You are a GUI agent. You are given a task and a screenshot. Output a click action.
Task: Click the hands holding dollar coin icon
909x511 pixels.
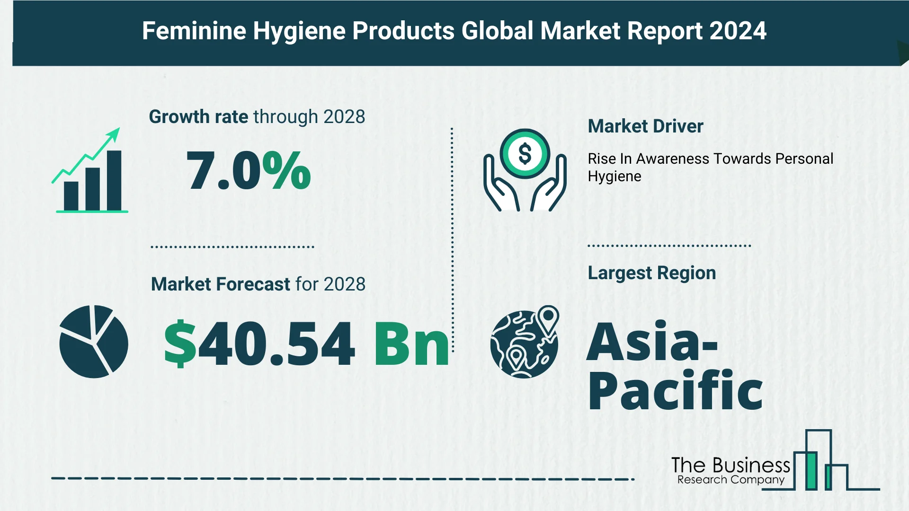[525, 170]
